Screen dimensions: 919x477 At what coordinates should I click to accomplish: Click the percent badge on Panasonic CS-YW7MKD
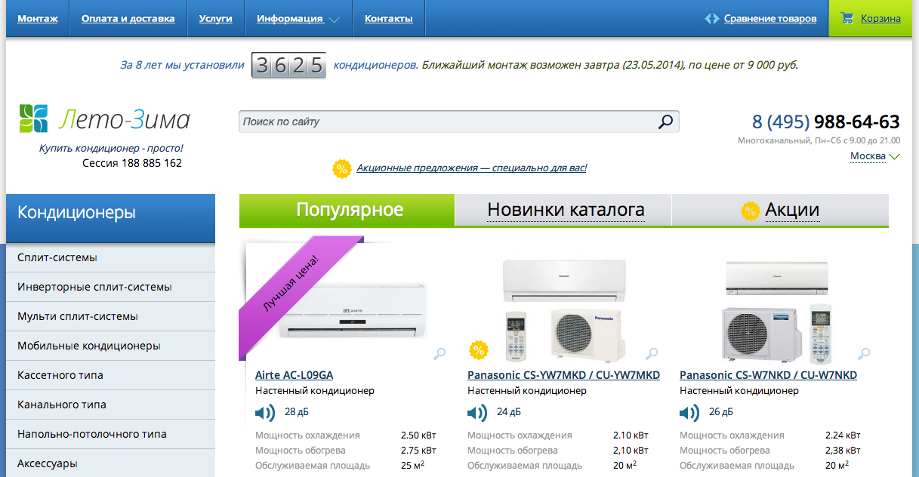478,350
